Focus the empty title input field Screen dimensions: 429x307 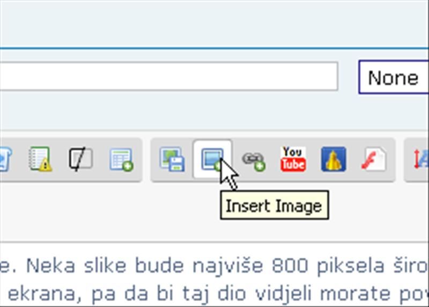(x=169, y=76)
